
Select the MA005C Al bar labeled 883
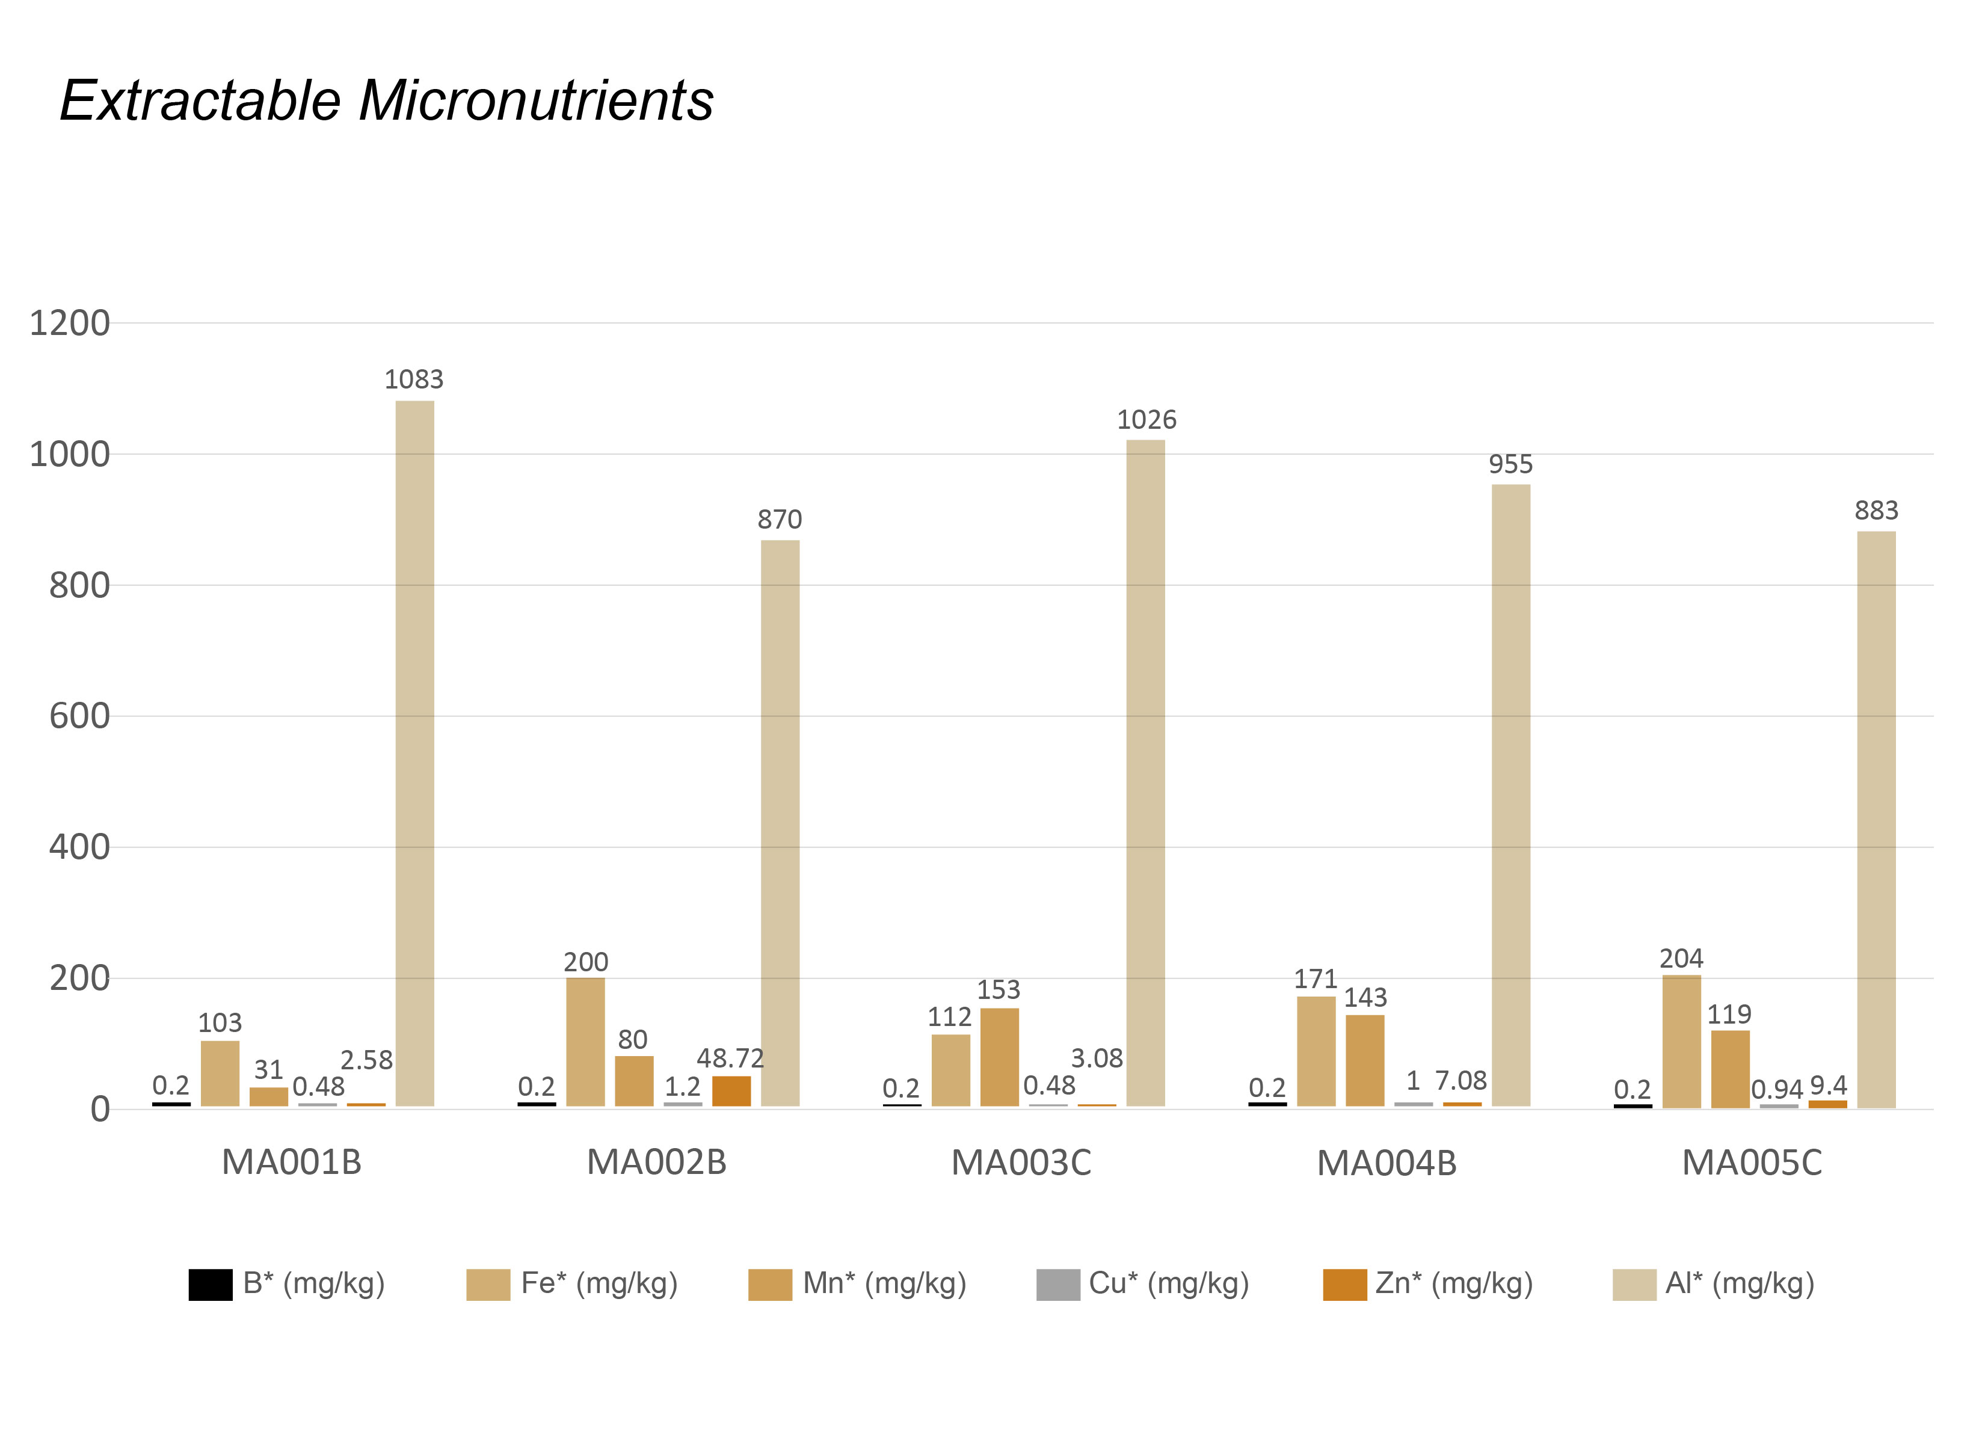(x=1877, y=819)
